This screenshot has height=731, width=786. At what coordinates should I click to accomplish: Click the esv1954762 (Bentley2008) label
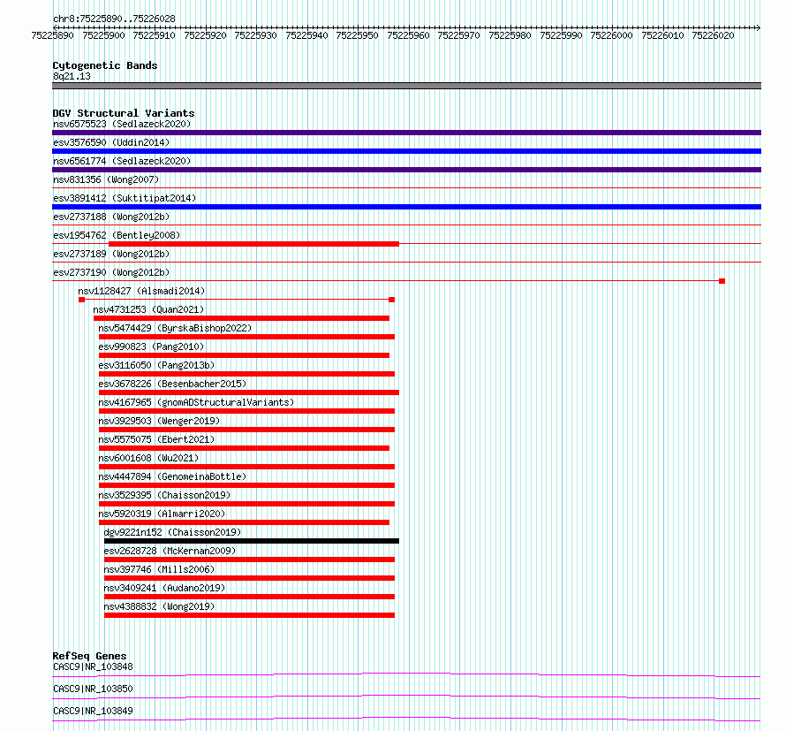pos(117,235)
